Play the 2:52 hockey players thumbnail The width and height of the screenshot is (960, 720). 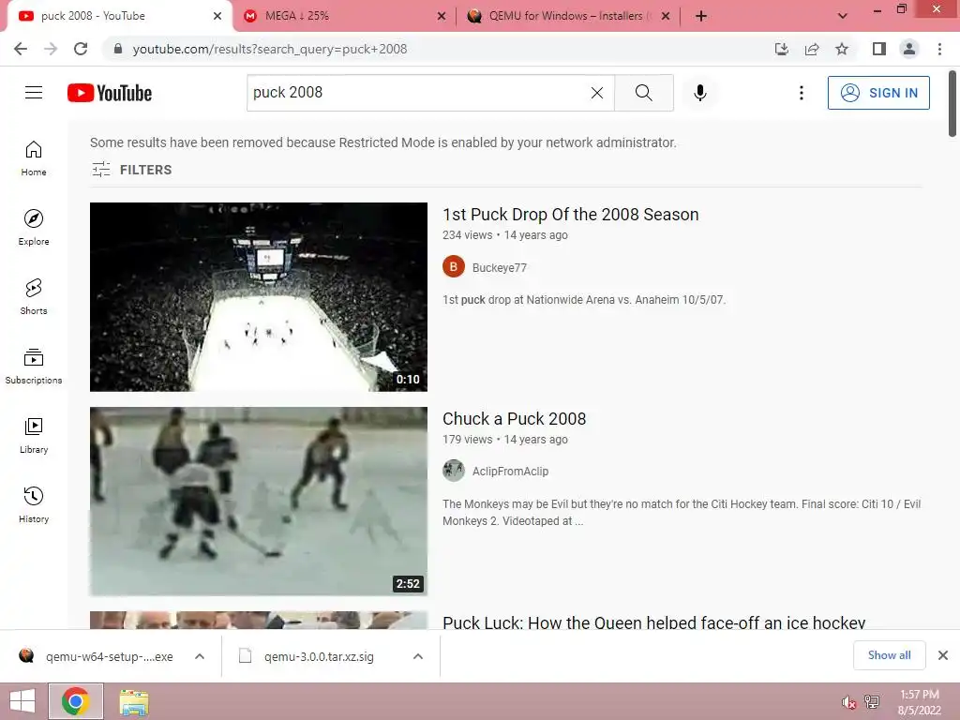259,502
